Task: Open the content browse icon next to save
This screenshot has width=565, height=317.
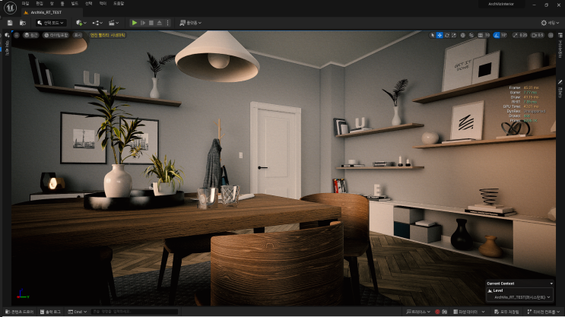Action: [22, 23]
